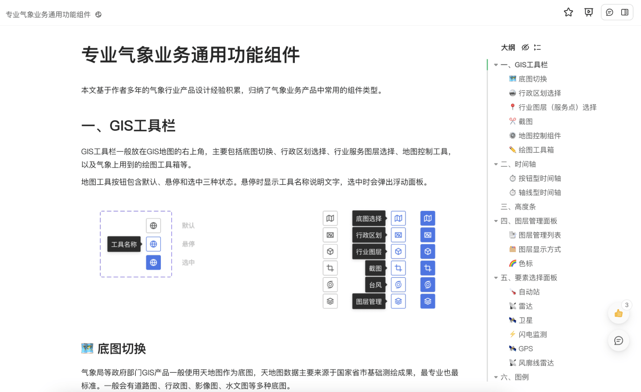Hide the outline with the eye-slash icon
The image size is (641, 392).
[525, 48]
